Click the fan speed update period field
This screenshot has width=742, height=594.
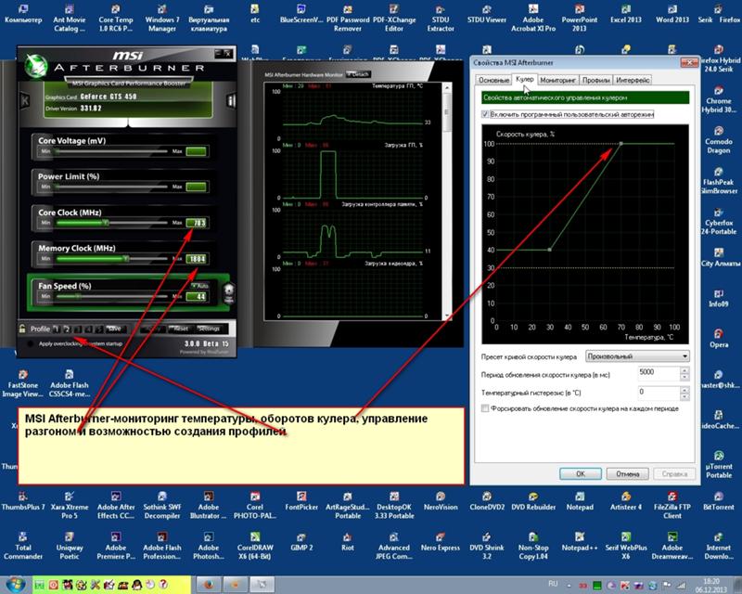pos(659,373)
